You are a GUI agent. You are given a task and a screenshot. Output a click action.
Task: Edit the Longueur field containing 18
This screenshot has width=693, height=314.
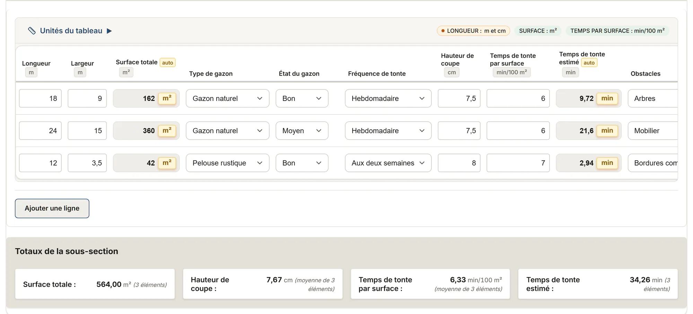pos(40,99)
